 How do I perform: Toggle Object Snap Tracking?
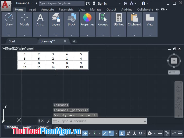105,133
